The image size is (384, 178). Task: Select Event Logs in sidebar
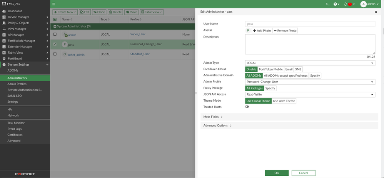15,129
